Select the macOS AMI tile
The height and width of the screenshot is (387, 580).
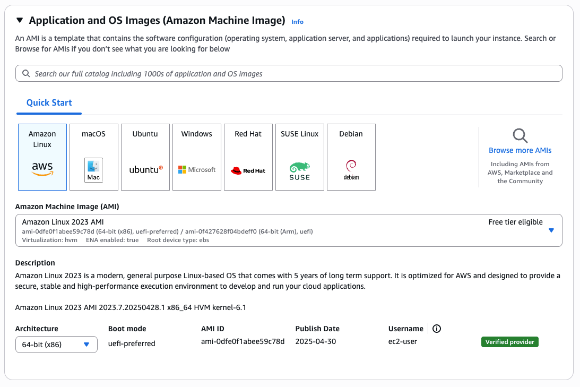[94, 157]
